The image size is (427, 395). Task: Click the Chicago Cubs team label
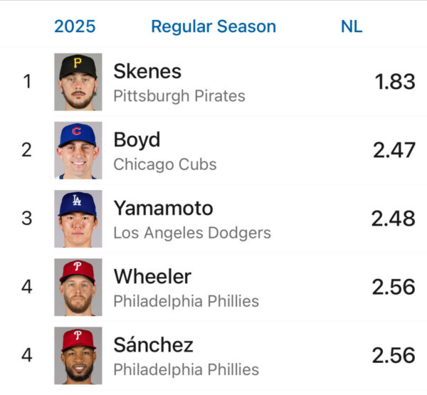(165, 164)
